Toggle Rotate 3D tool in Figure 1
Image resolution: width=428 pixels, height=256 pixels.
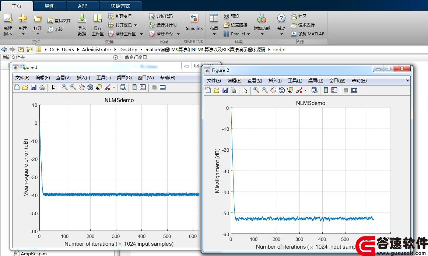(x=90, y=87)
